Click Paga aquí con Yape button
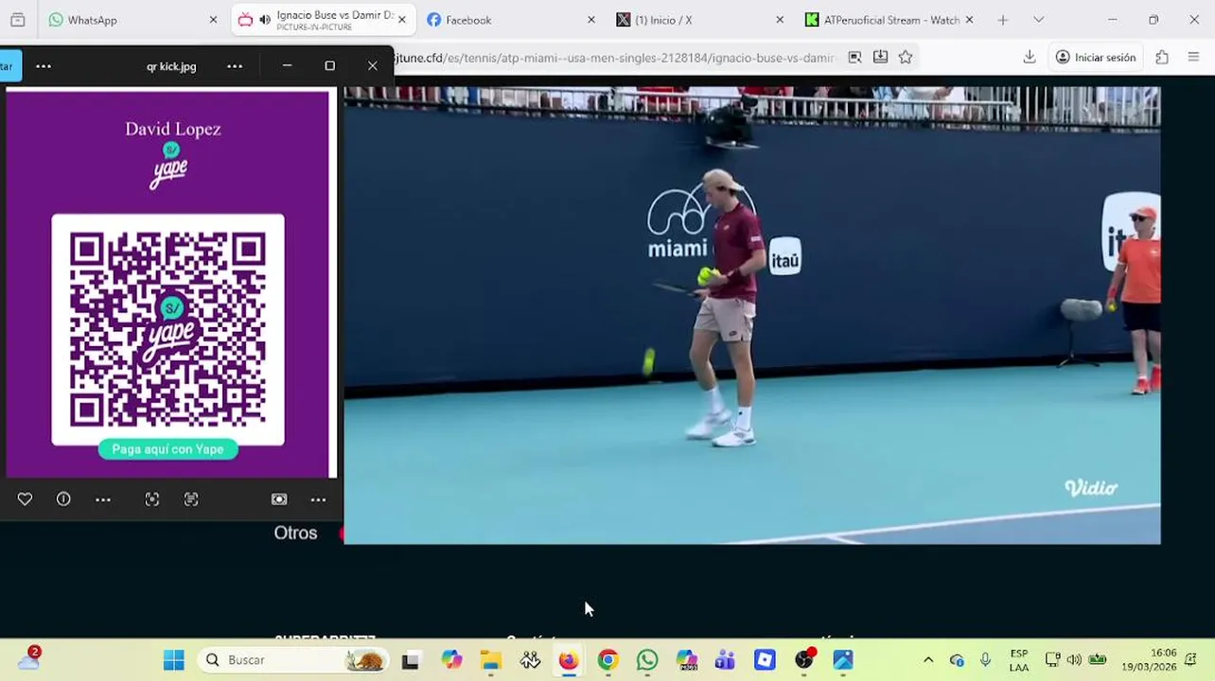Viewport: 1215px width, 681px height. [x=167, y=449]
